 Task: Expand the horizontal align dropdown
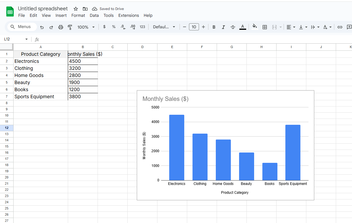pyautogui.click(x=291, y=27)
